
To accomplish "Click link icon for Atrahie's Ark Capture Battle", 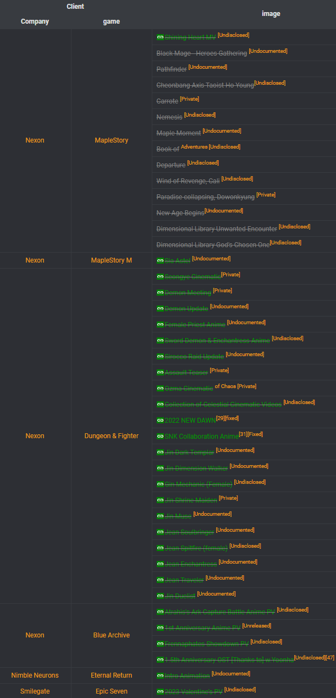I will [x=160, y=612].
